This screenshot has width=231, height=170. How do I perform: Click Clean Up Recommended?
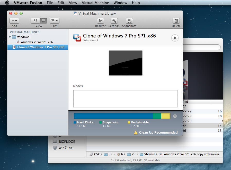pos(158,133)
